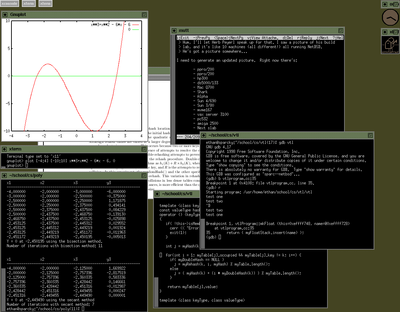
Task: Click the red line sample in the Gnuplot legend
Action: [135, 25]
